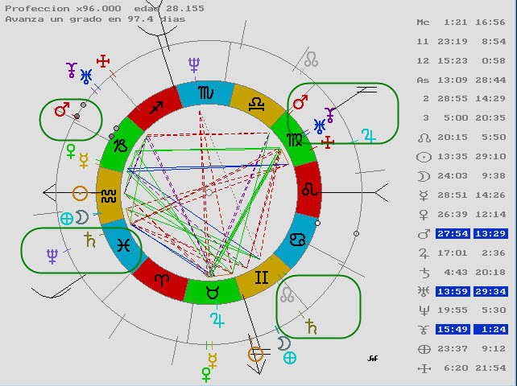The image size is (517, 386).
Task: Select the blue Cancer segment of the wheel
Action: 298,238
